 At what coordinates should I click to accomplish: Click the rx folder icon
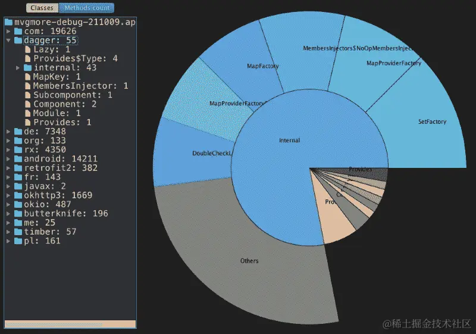point(18,149)
